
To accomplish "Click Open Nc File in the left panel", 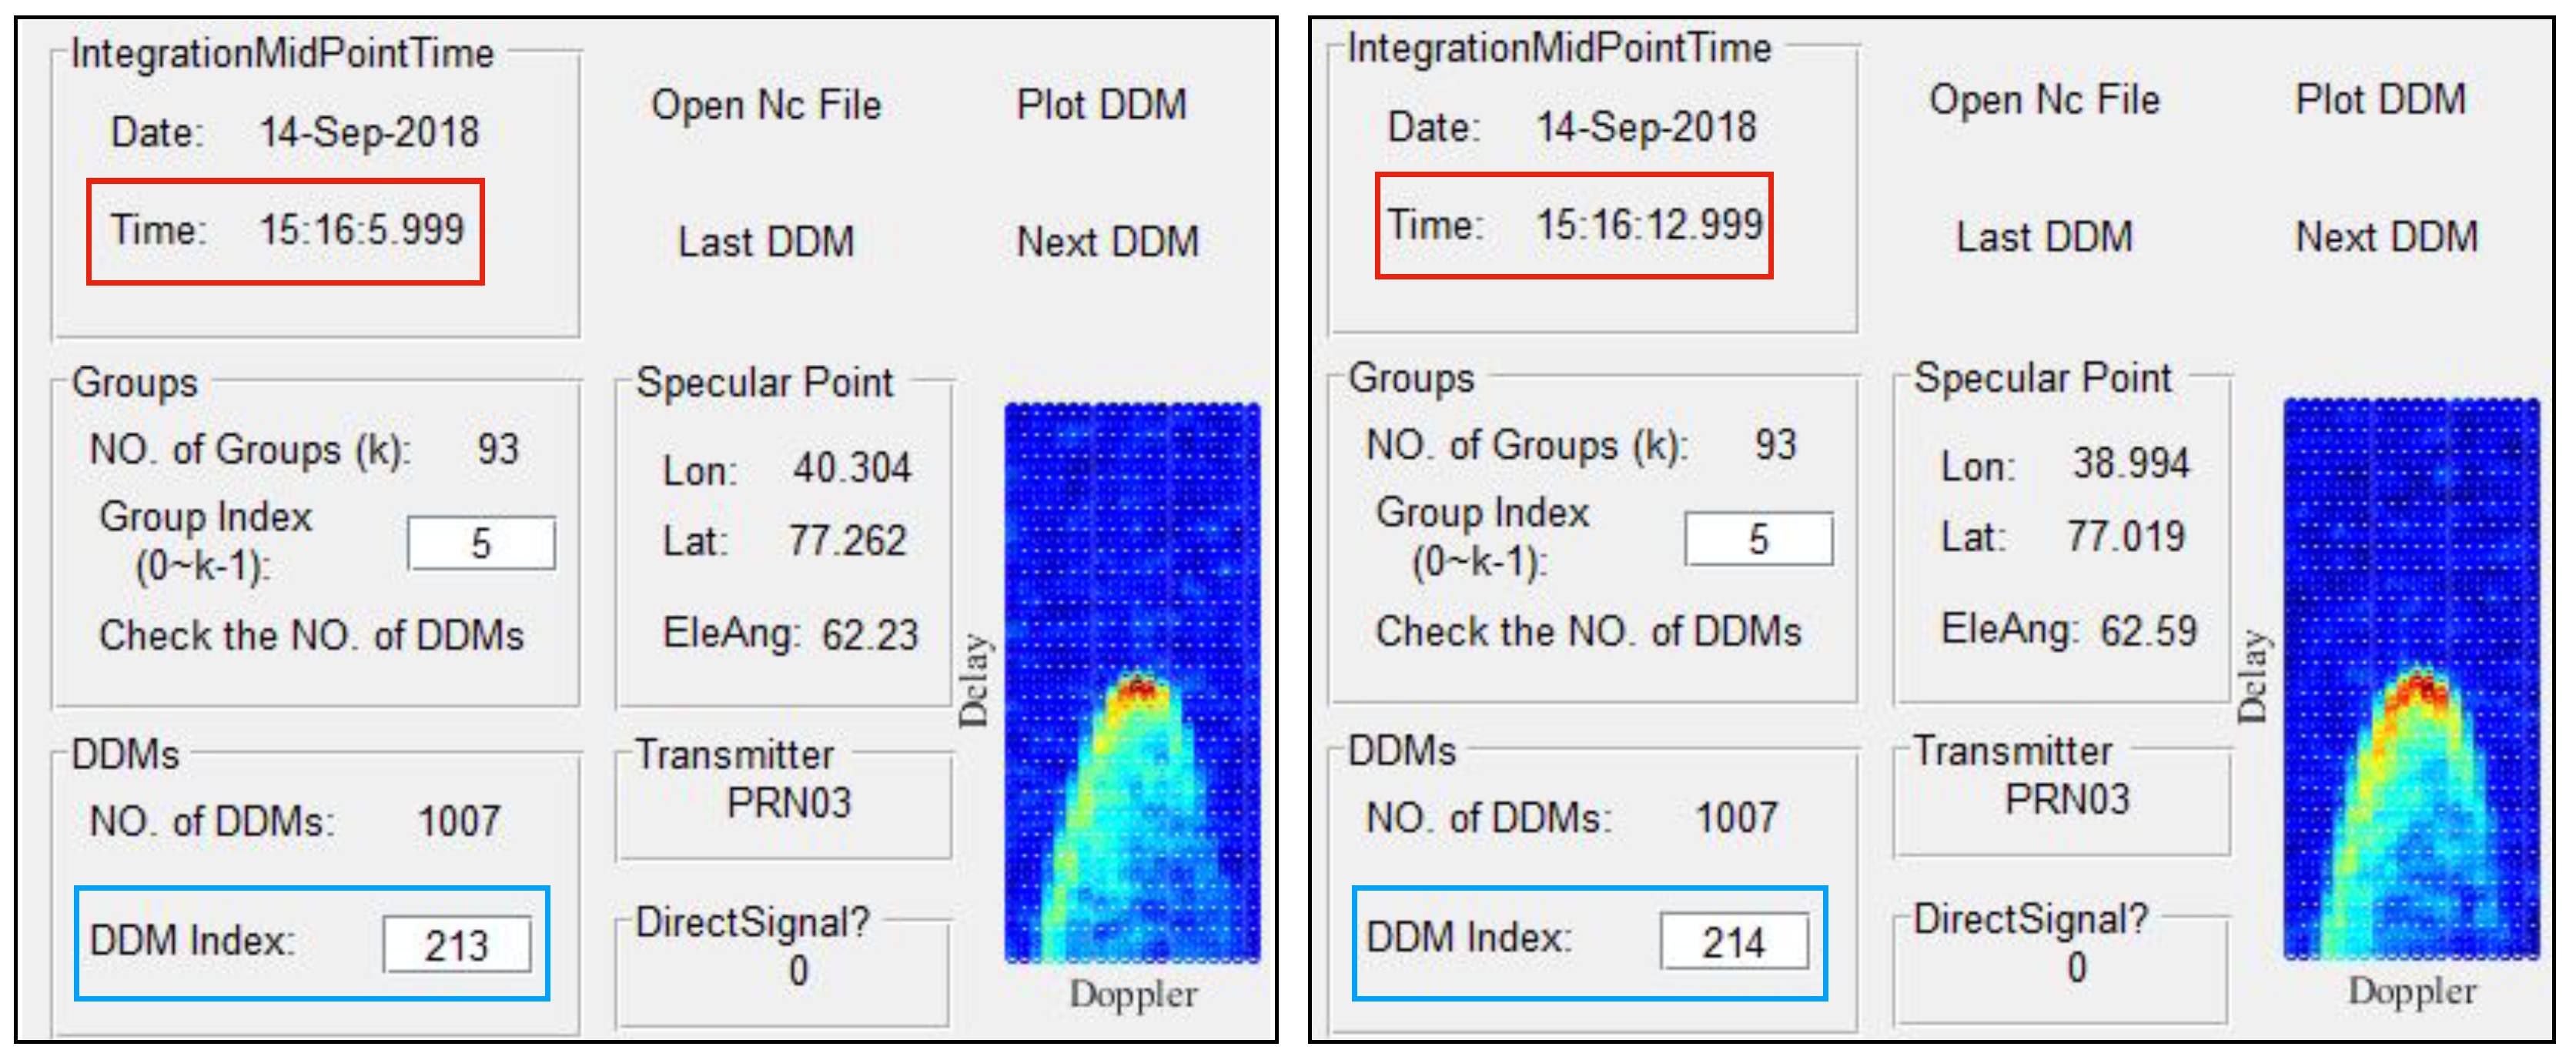I will point(770,105).
